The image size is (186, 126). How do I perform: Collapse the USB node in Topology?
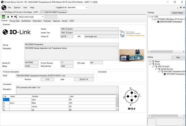149,17
